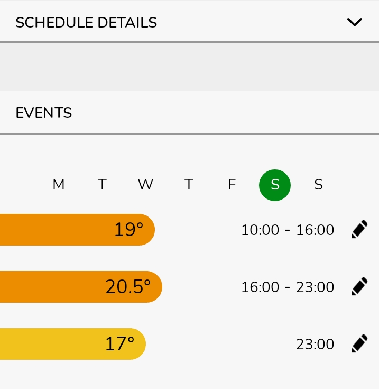Expand Schedule Details with the chevron arrow
379x389 pixels.
coord(354,22)
